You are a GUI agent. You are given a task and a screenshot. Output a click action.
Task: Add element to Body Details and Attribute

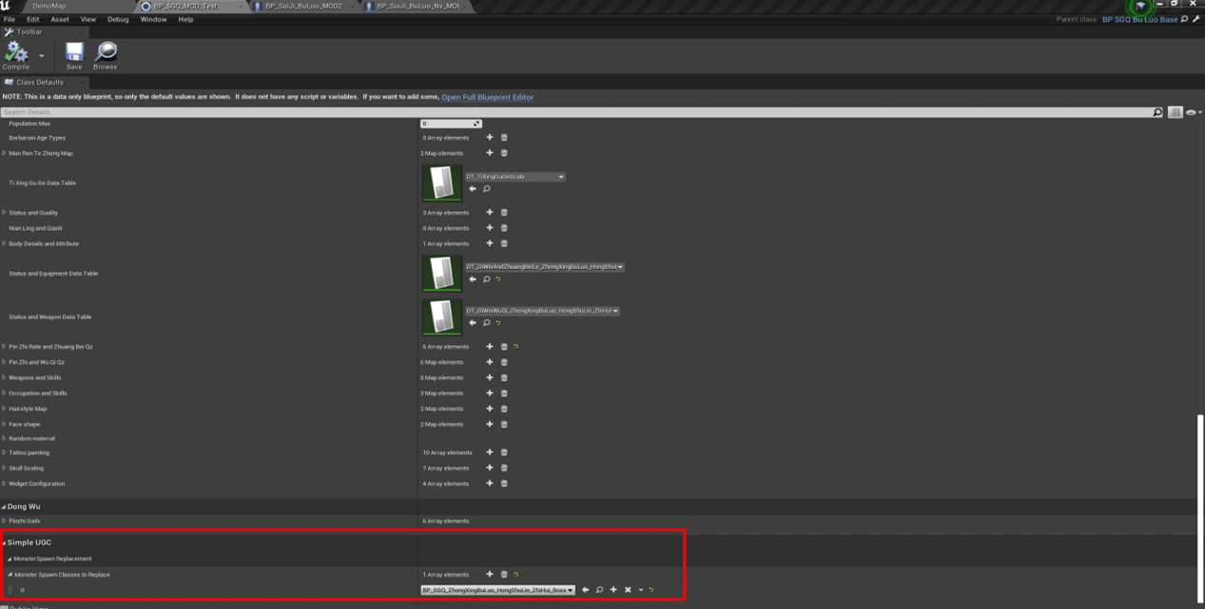(x=490, y=244)
